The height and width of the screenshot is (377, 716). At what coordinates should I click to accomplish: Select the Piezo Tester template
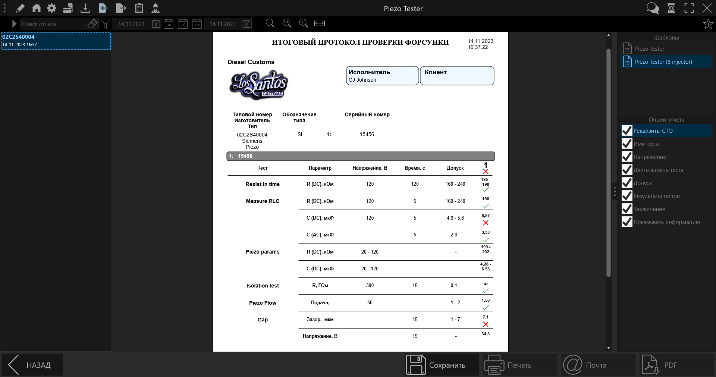click(x=649, y=49)
